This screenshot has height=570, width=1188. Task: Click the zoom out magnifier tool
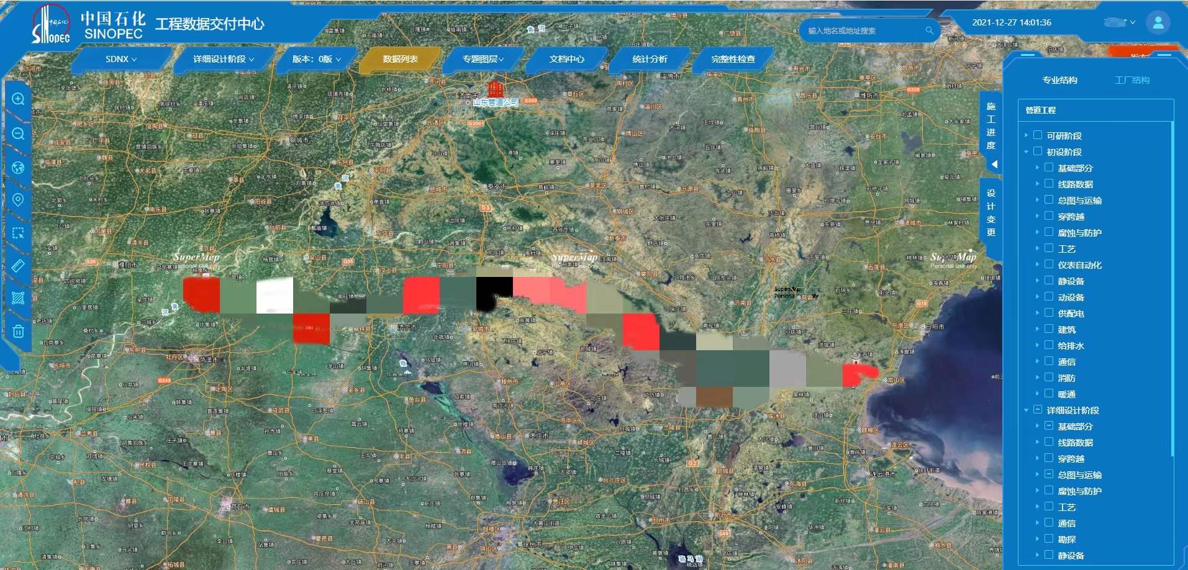point(18,133)
